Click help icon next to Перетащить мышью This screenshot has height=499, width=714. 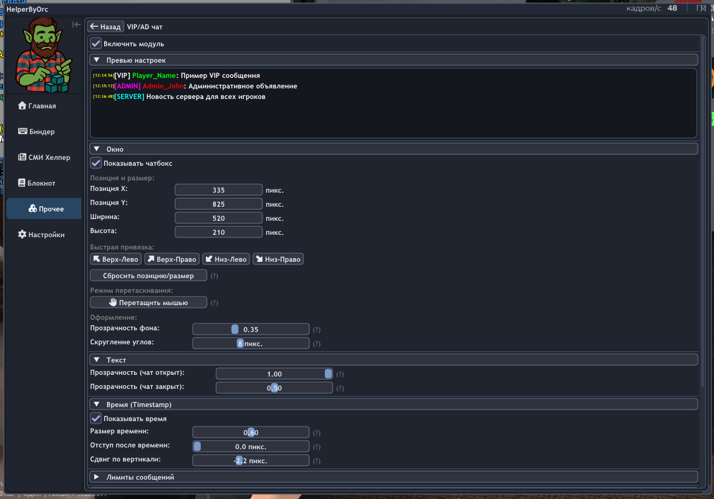(x=214, y=303)
